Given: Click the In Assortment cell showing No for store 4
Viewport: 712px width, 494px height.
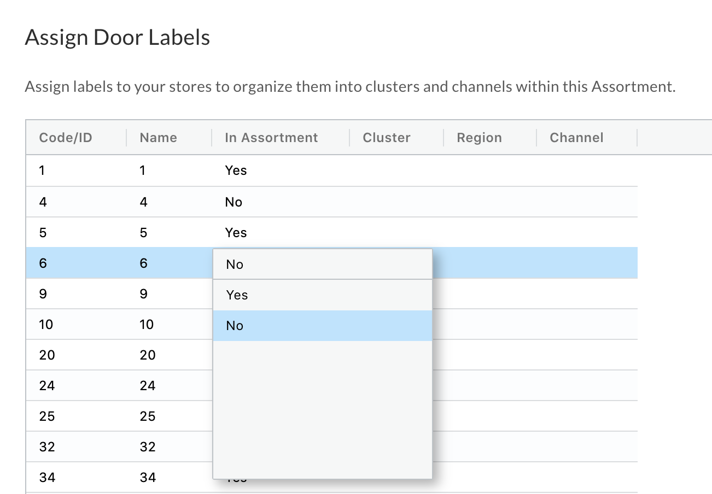Looking at the screenshot, I should point(234,202).
